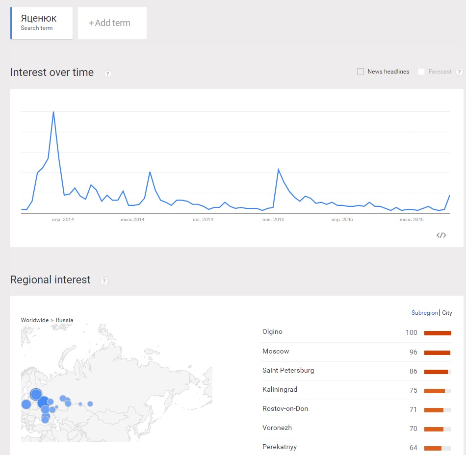Toggle the Forecast checkbox
Viewport: 466px width, 455px height.
coord(421,72)
